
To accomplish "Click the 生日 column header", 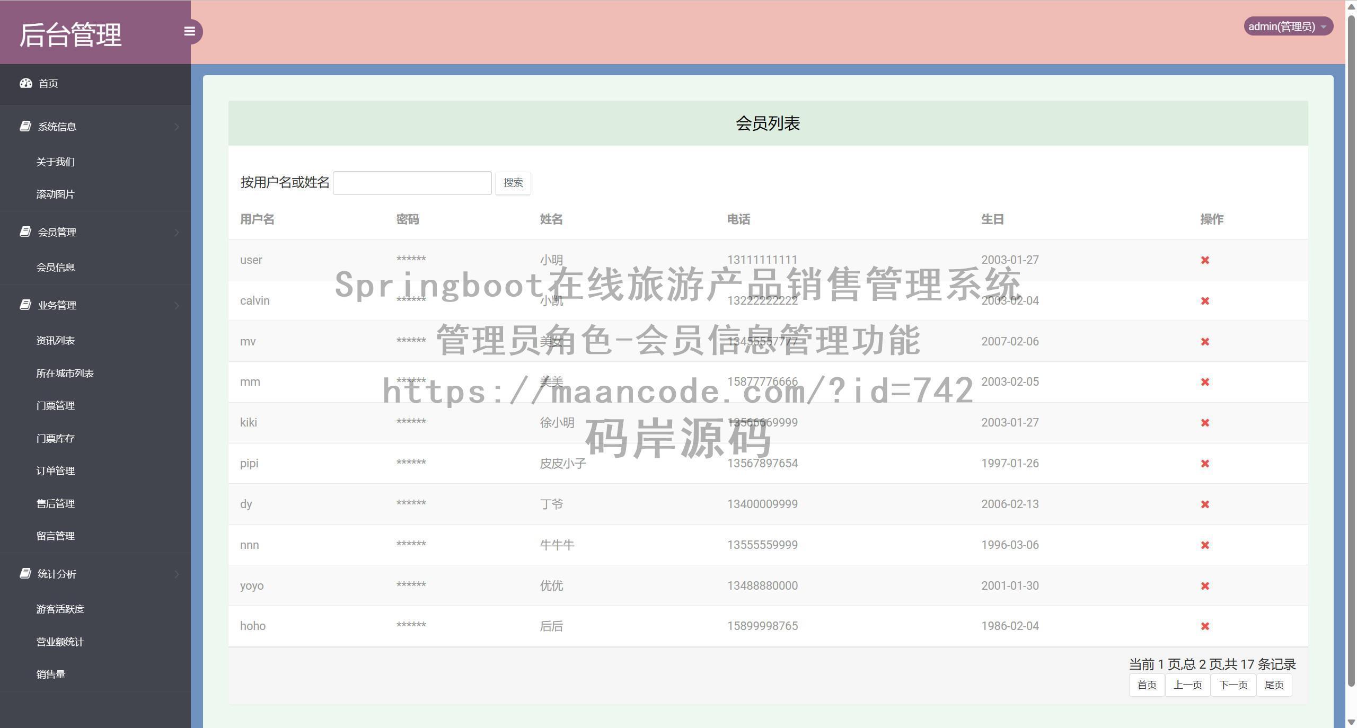I will [992, 219].
